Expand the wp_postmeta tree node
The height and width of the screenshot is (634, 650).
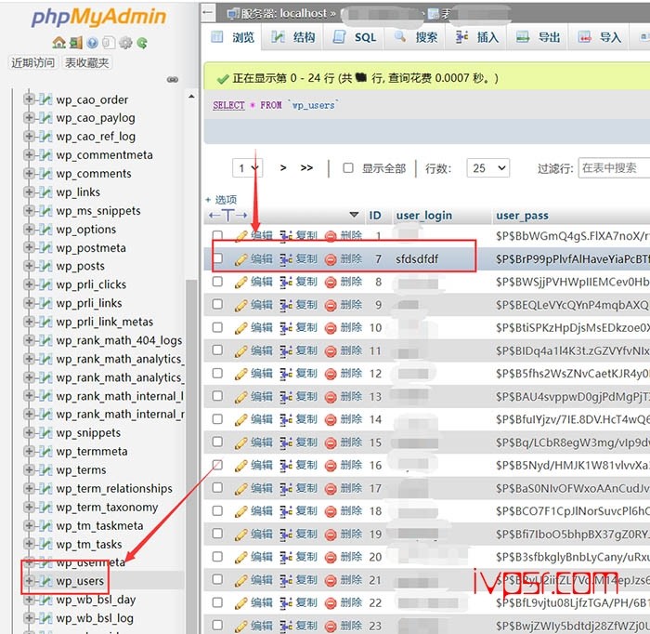pos(29,247)
